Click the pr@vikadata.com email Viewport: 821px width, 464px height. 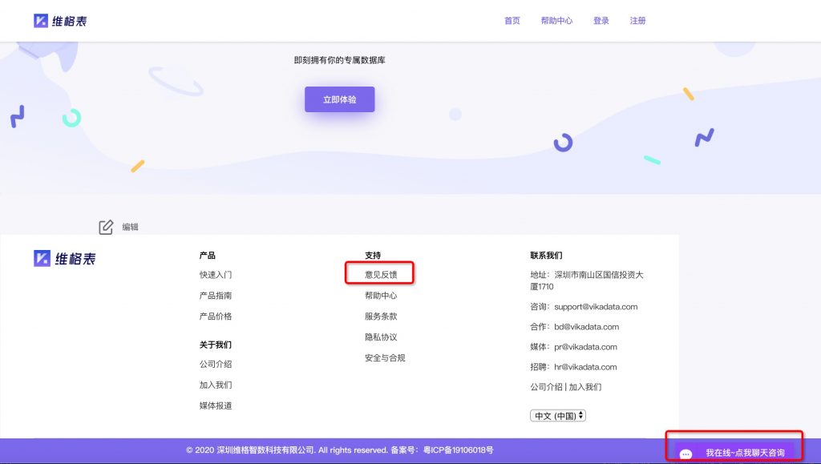[585, 347]
